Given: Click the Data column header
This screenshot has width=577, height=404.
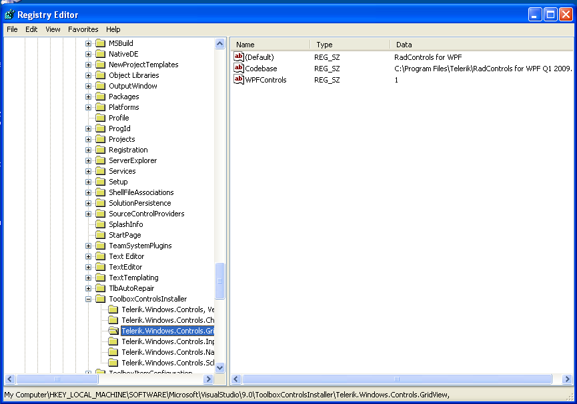Looking at the screenshot, I should click(482, 45).
